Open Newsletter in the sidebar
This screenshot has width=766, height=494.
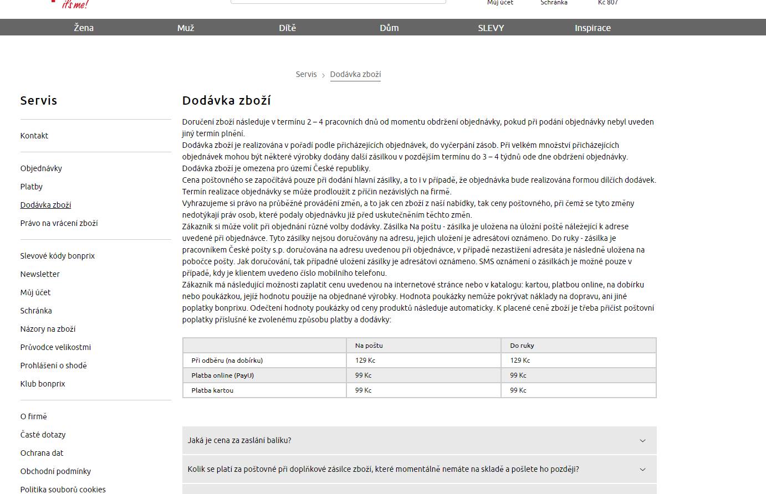point(40,274)
